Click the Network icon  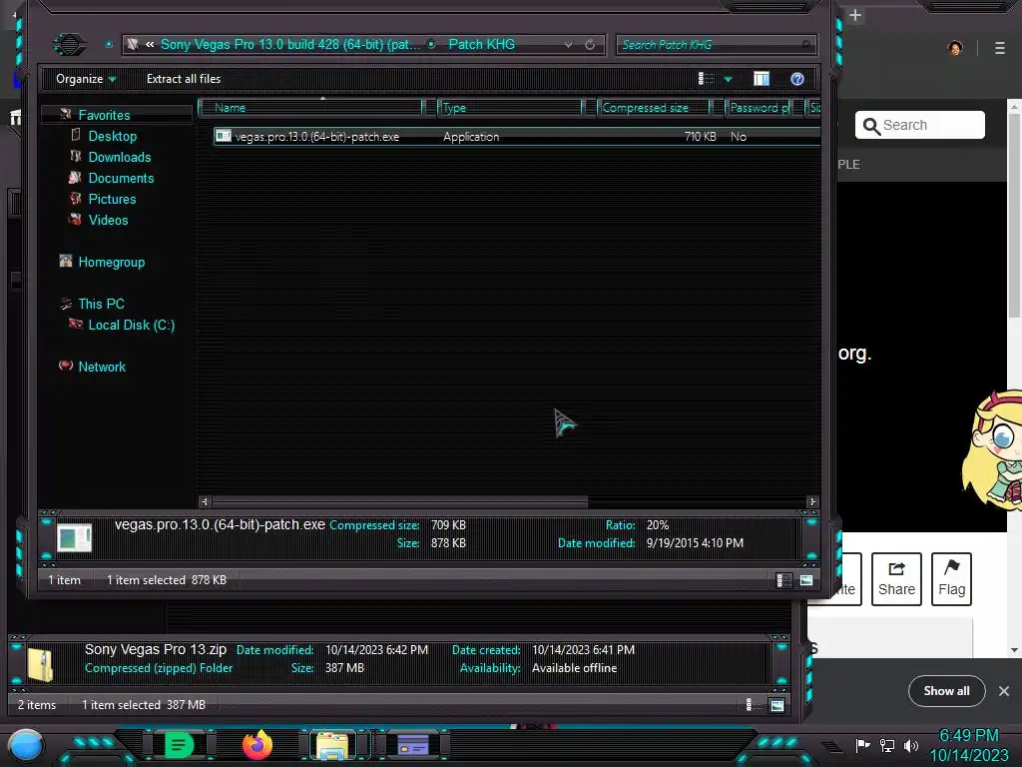[65, 366]
